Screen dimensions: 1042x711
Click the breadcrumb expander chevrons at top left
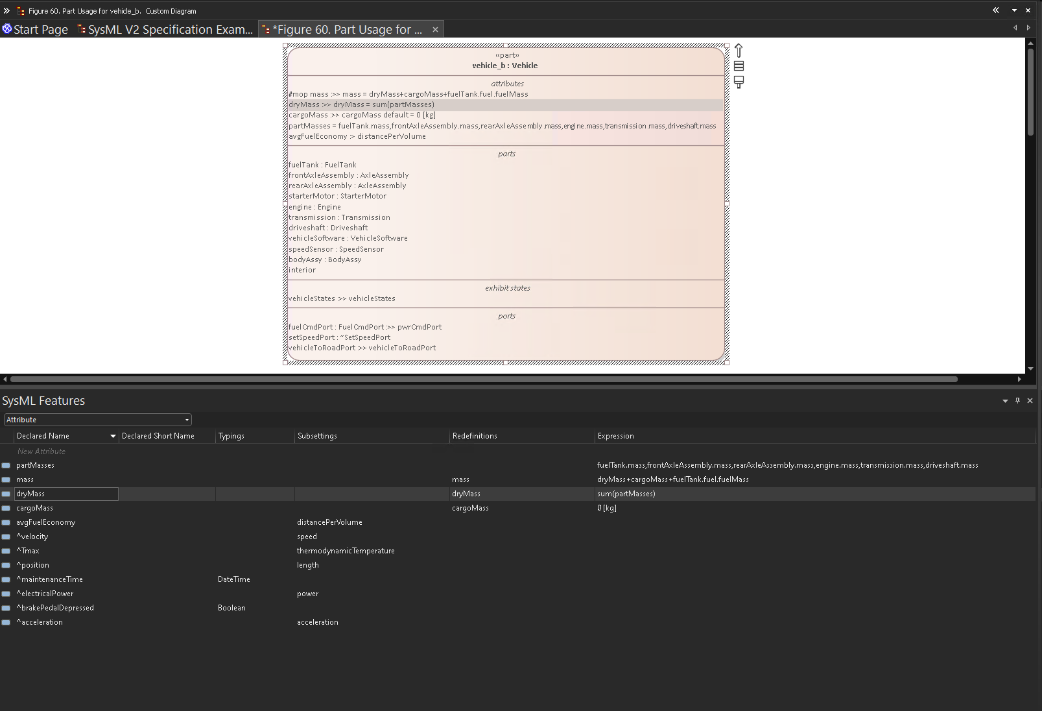point(6,10)
